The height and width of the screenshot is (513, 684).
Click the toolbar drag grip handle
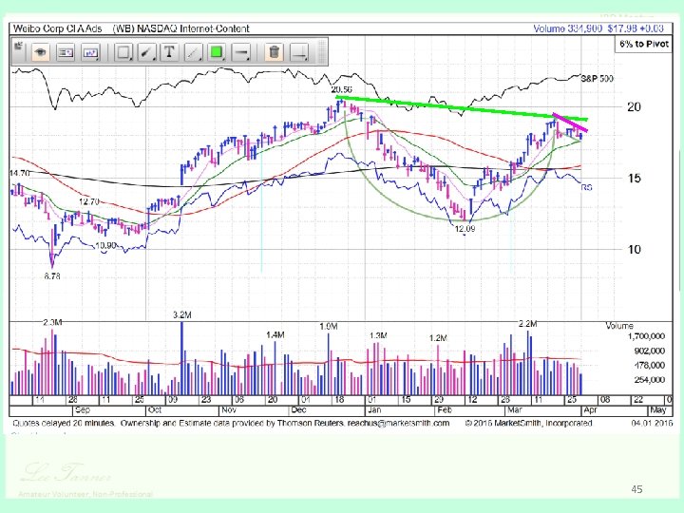point(322,52)
